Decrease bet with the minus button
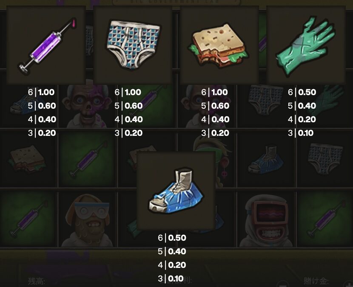Image resolution: width=353 pixels, height=287 pixels. (282, 284)
